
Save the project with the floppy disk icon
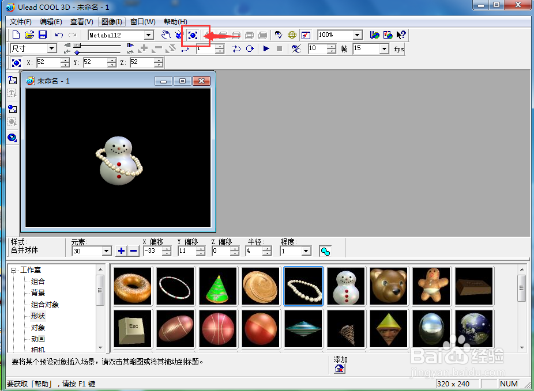(x=43, y=35)
